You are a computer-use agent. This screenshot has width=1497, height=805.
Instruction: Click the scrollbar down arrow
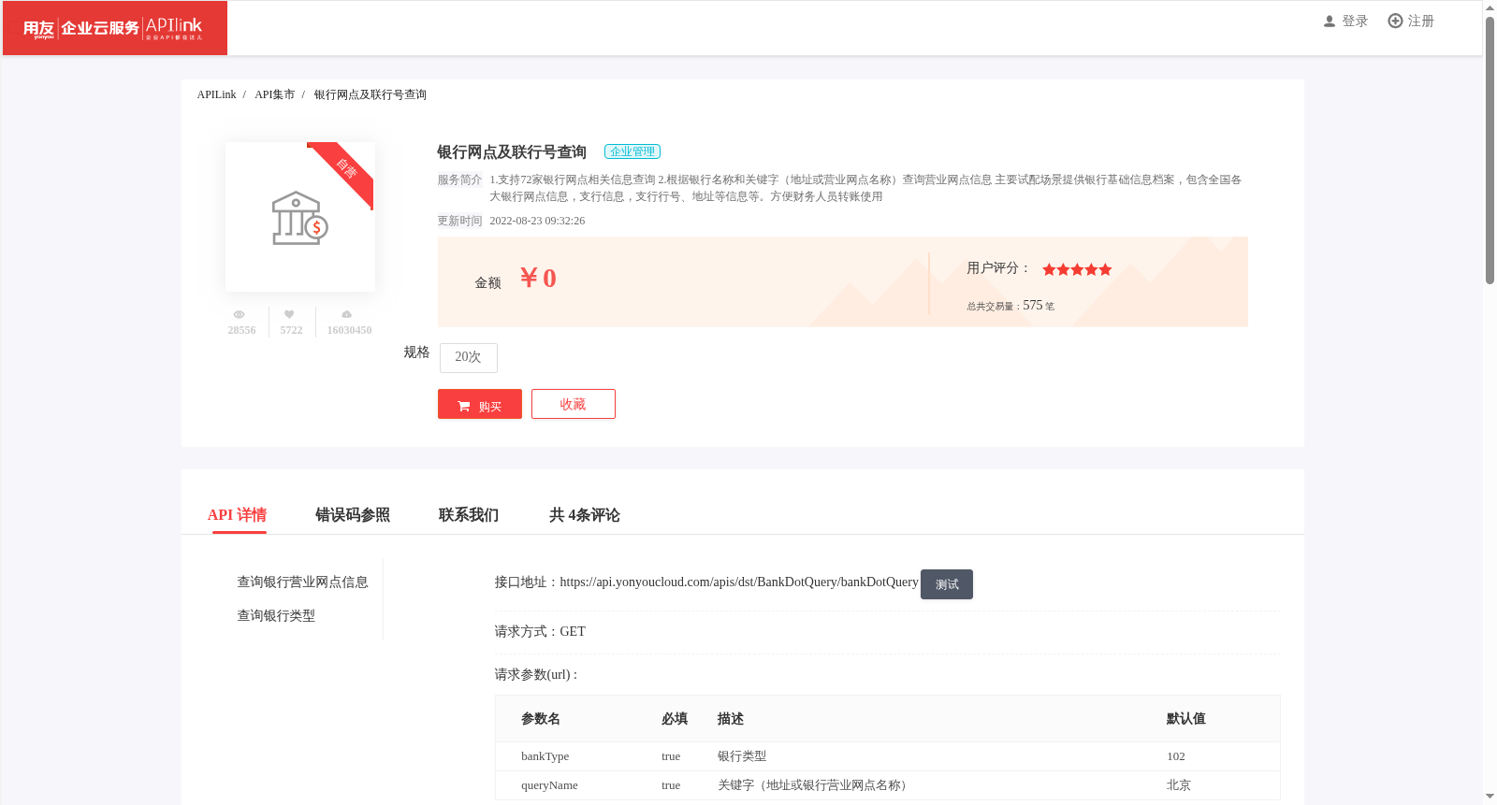pyautogui.click(x=1490, y=797)
